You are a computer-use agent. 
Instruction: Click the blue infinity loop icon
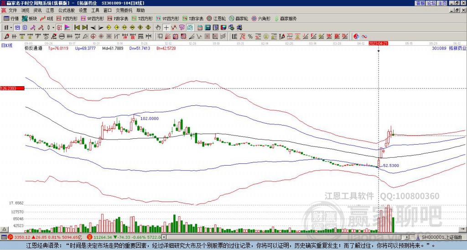pos(364,36)
